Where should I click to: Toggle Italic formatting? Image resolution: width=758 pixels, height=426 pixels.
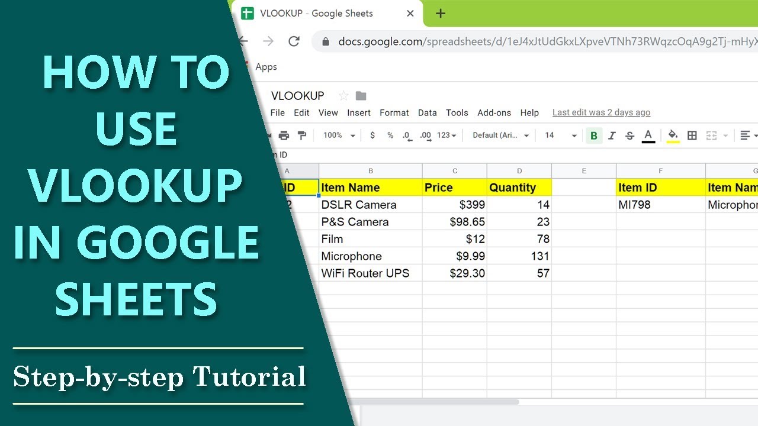pyautogui.click(x=612, y=135)
